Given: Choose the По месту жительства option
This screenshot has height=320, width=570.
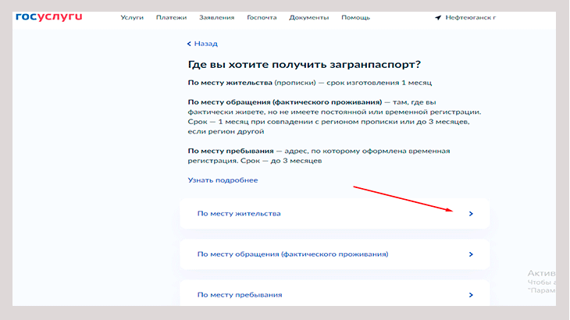Looking at the screenshot, I should pyautogui.click(x=334, y=214).
